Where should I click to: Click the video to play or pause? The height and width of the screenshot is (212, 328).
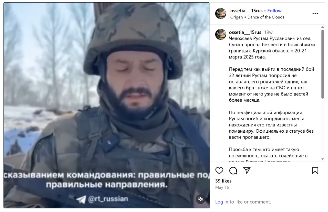107,105
